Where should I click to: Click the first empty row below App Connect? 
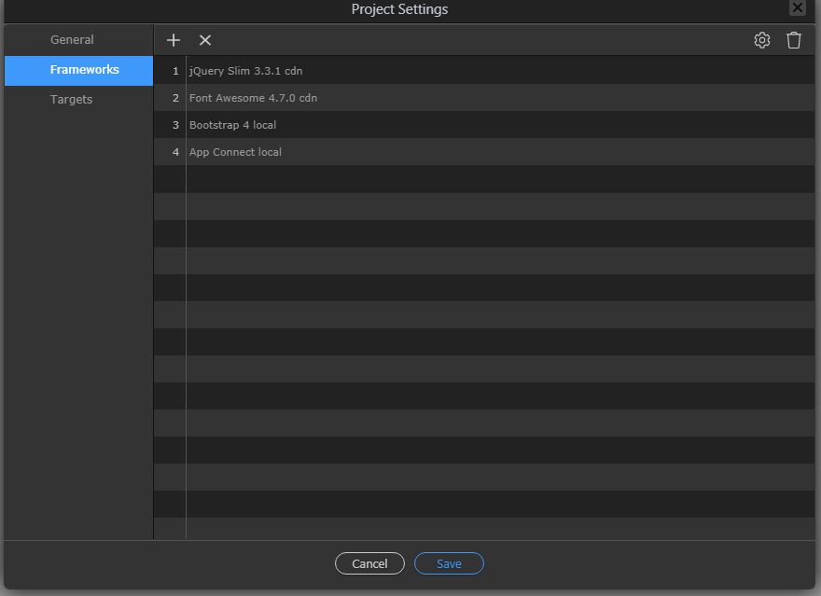point(484,179)
